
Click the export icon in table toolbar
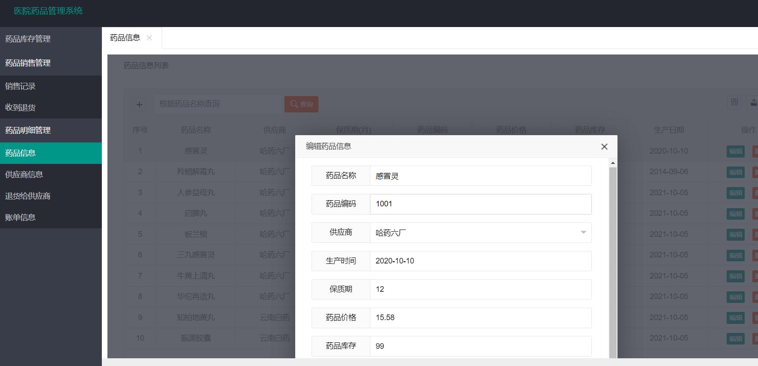coord(753,102)
